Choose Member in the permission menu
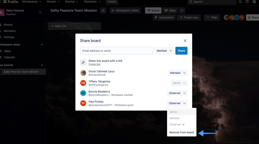 coord(182,118)
